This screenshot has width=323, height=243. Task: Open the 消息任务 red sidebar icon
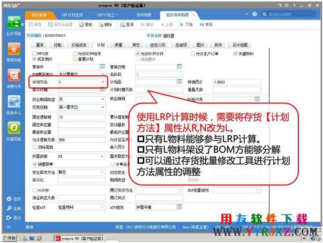click(x=14, y=76)
